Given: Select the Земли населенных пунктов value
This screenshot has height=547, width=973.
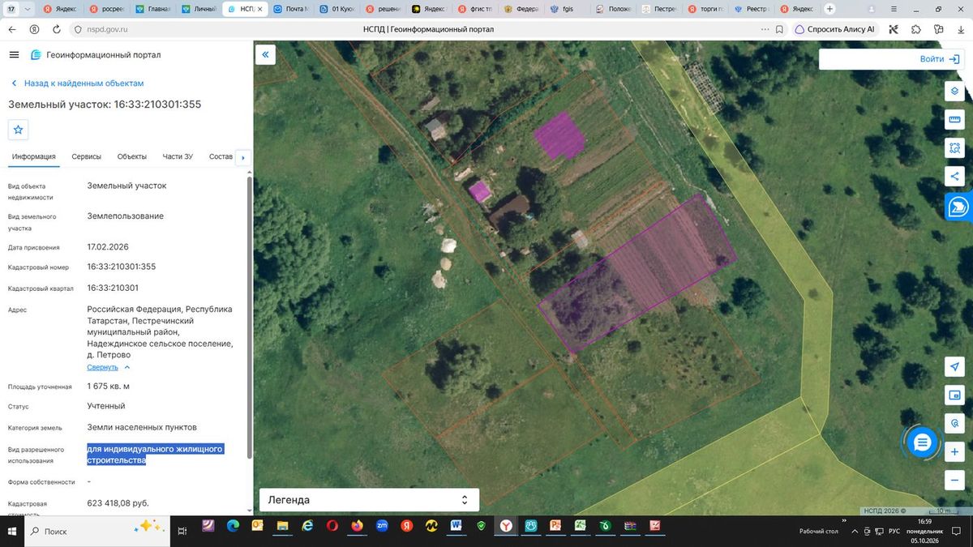Looking at the screenshot, I should (142, 427).
